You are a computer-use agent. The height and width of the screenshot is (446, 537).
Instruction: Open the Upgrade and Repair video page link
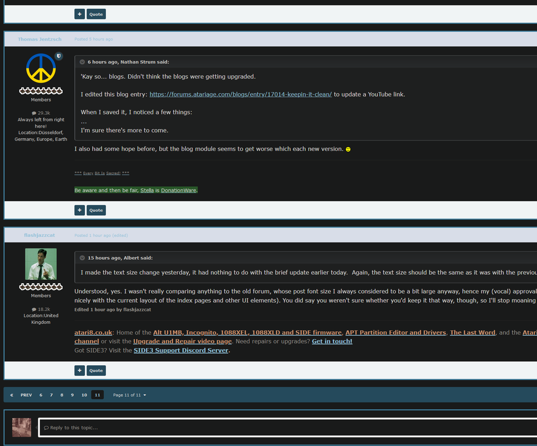pyautogui.click(x=182, y=341)
